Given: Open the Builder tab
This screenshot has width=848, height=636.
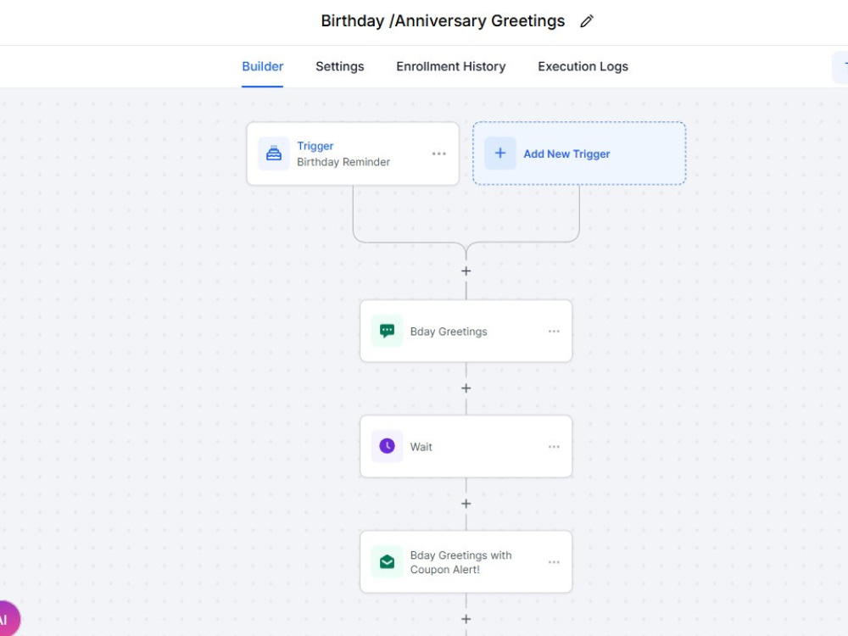Looking at the screenshot, I should [262, 66].
